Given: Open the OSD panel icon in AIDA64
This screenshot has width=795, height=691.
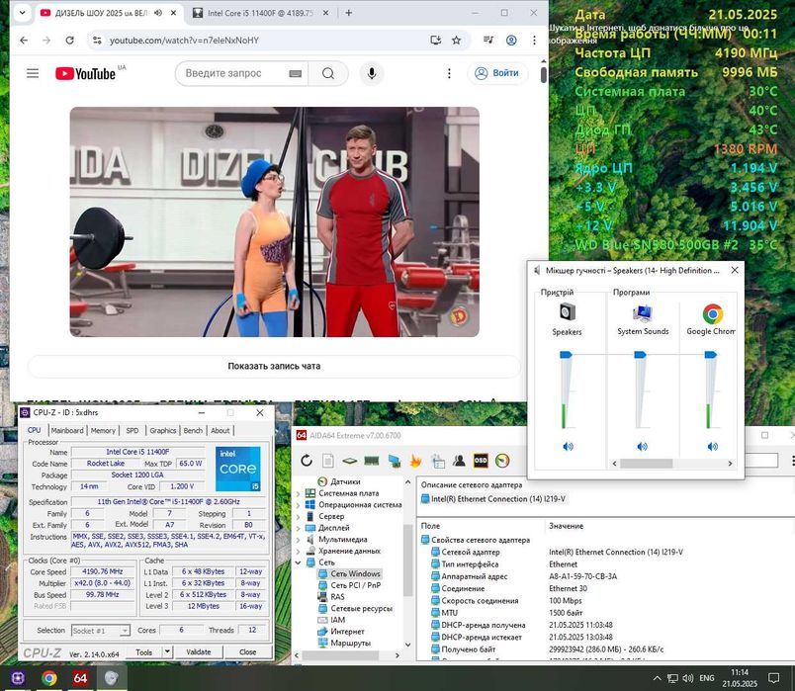Looking at the screenshot, I should click(481, 461).
